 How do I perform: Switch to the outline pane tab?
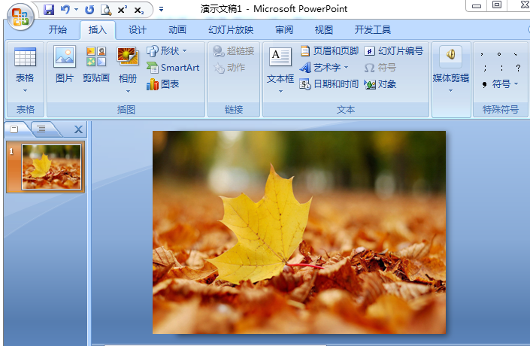coord(41,129)
